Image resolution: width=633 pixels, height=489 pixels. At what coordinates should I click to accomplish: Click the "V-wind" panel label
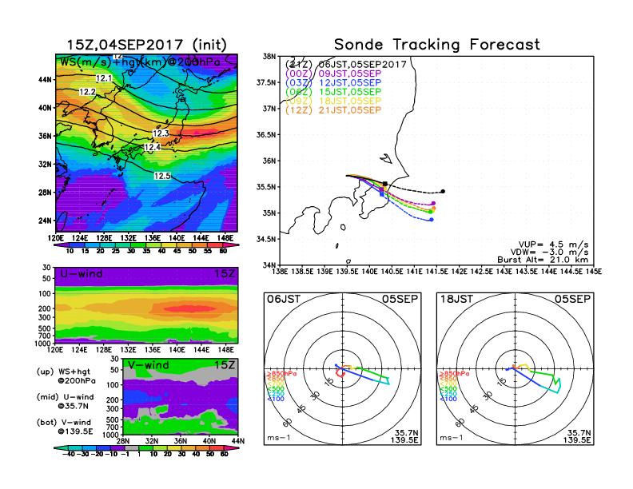point(149,365)
